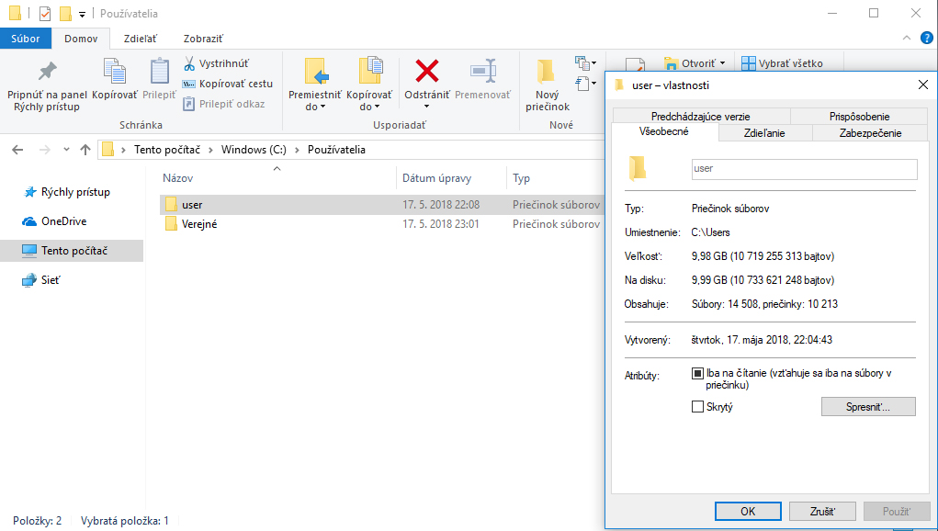Open Kopírovať do copy-to menu

(369, 85)
